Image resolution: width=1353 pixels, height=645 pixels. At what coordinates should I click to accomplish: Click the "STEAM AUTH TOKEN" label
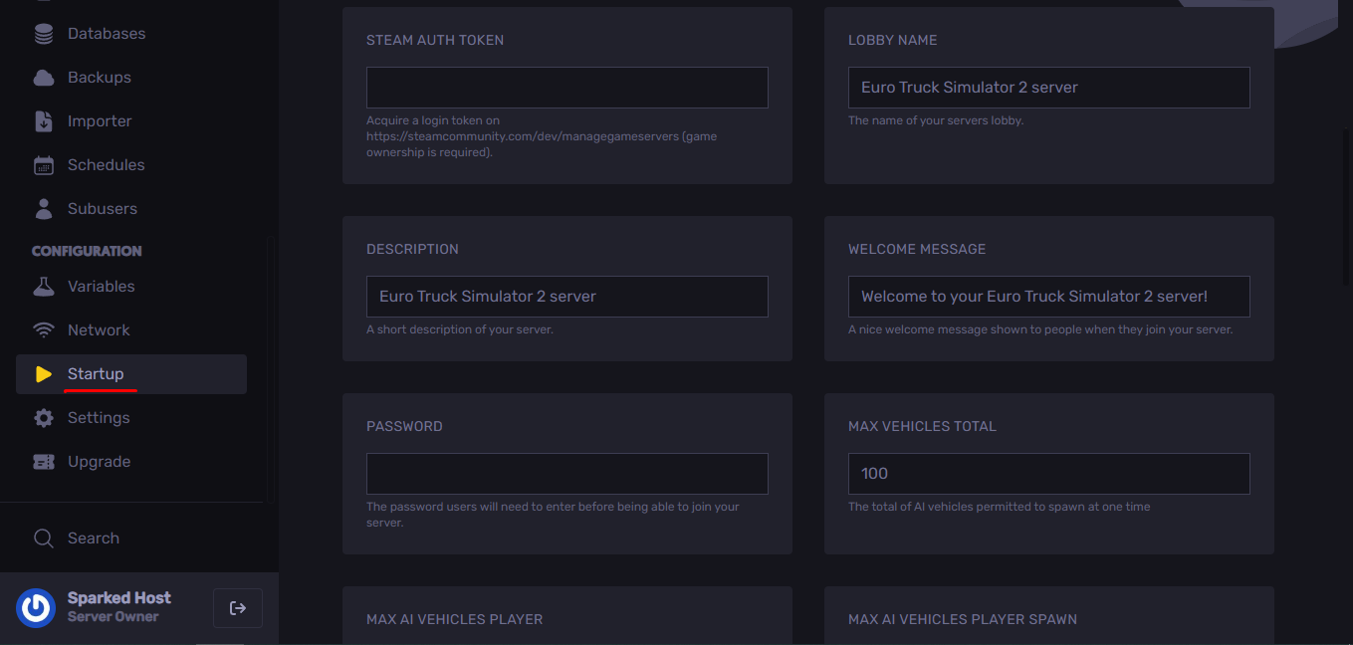point(435,41)
